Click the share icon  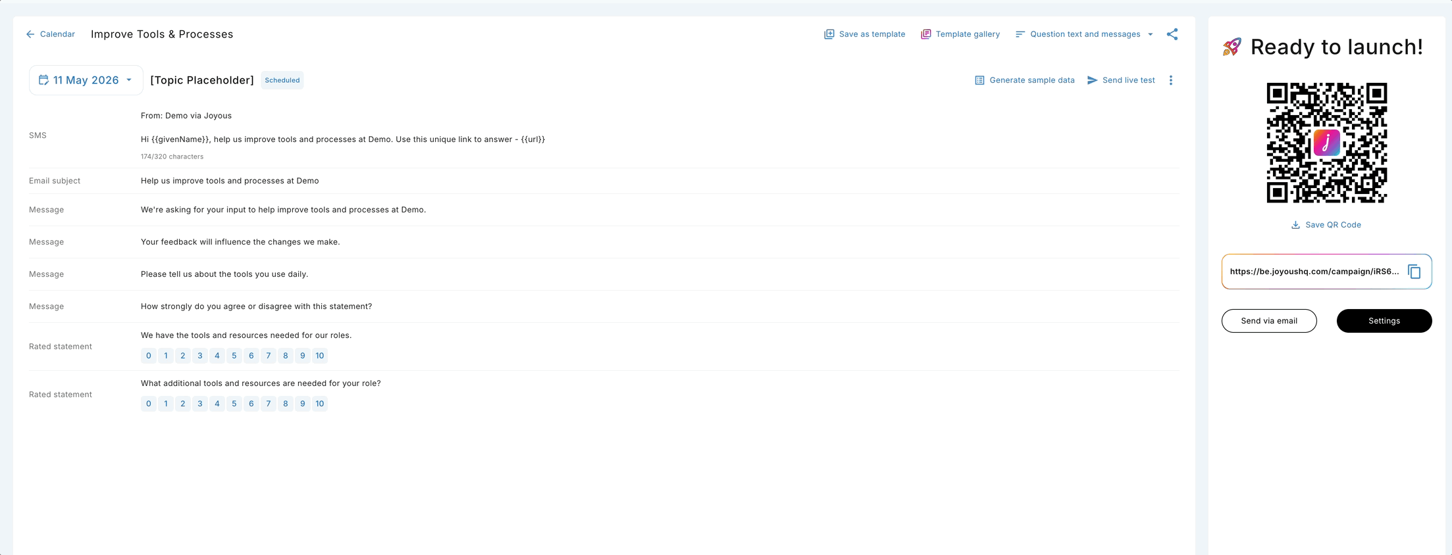[x=1172, y=34]
